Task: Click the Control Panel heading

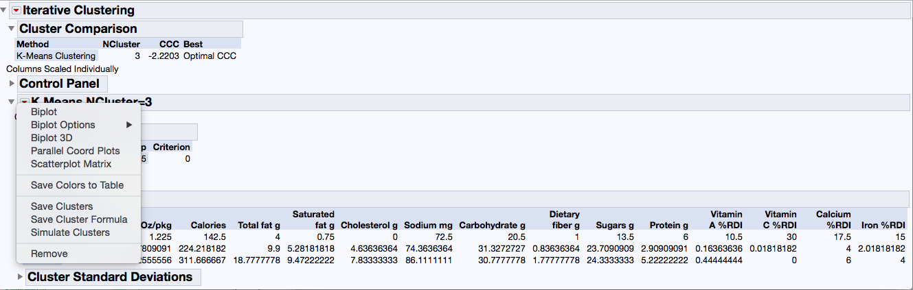Action: pyautogui.click(x=59, y=84)
